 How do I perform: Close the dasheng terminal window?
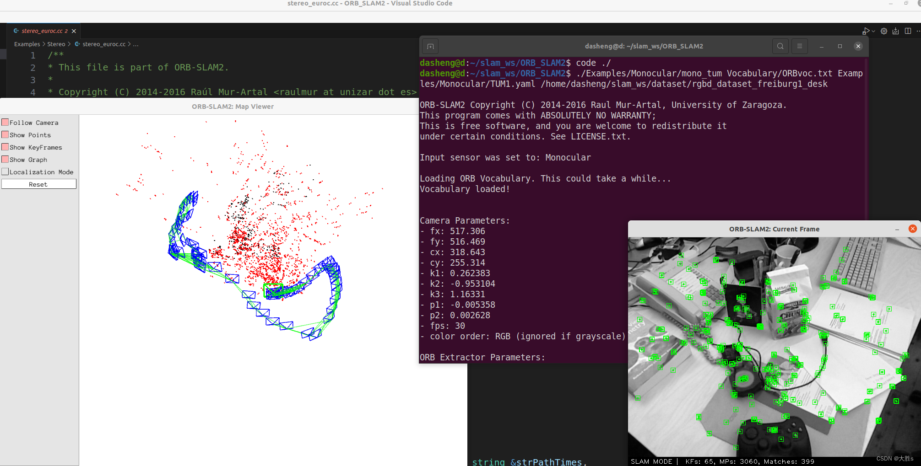point(858,46)
